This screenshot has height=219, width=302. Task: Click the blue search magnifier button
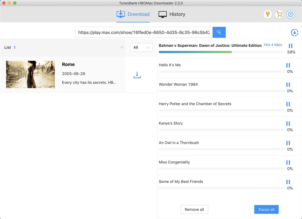[219, 32]
